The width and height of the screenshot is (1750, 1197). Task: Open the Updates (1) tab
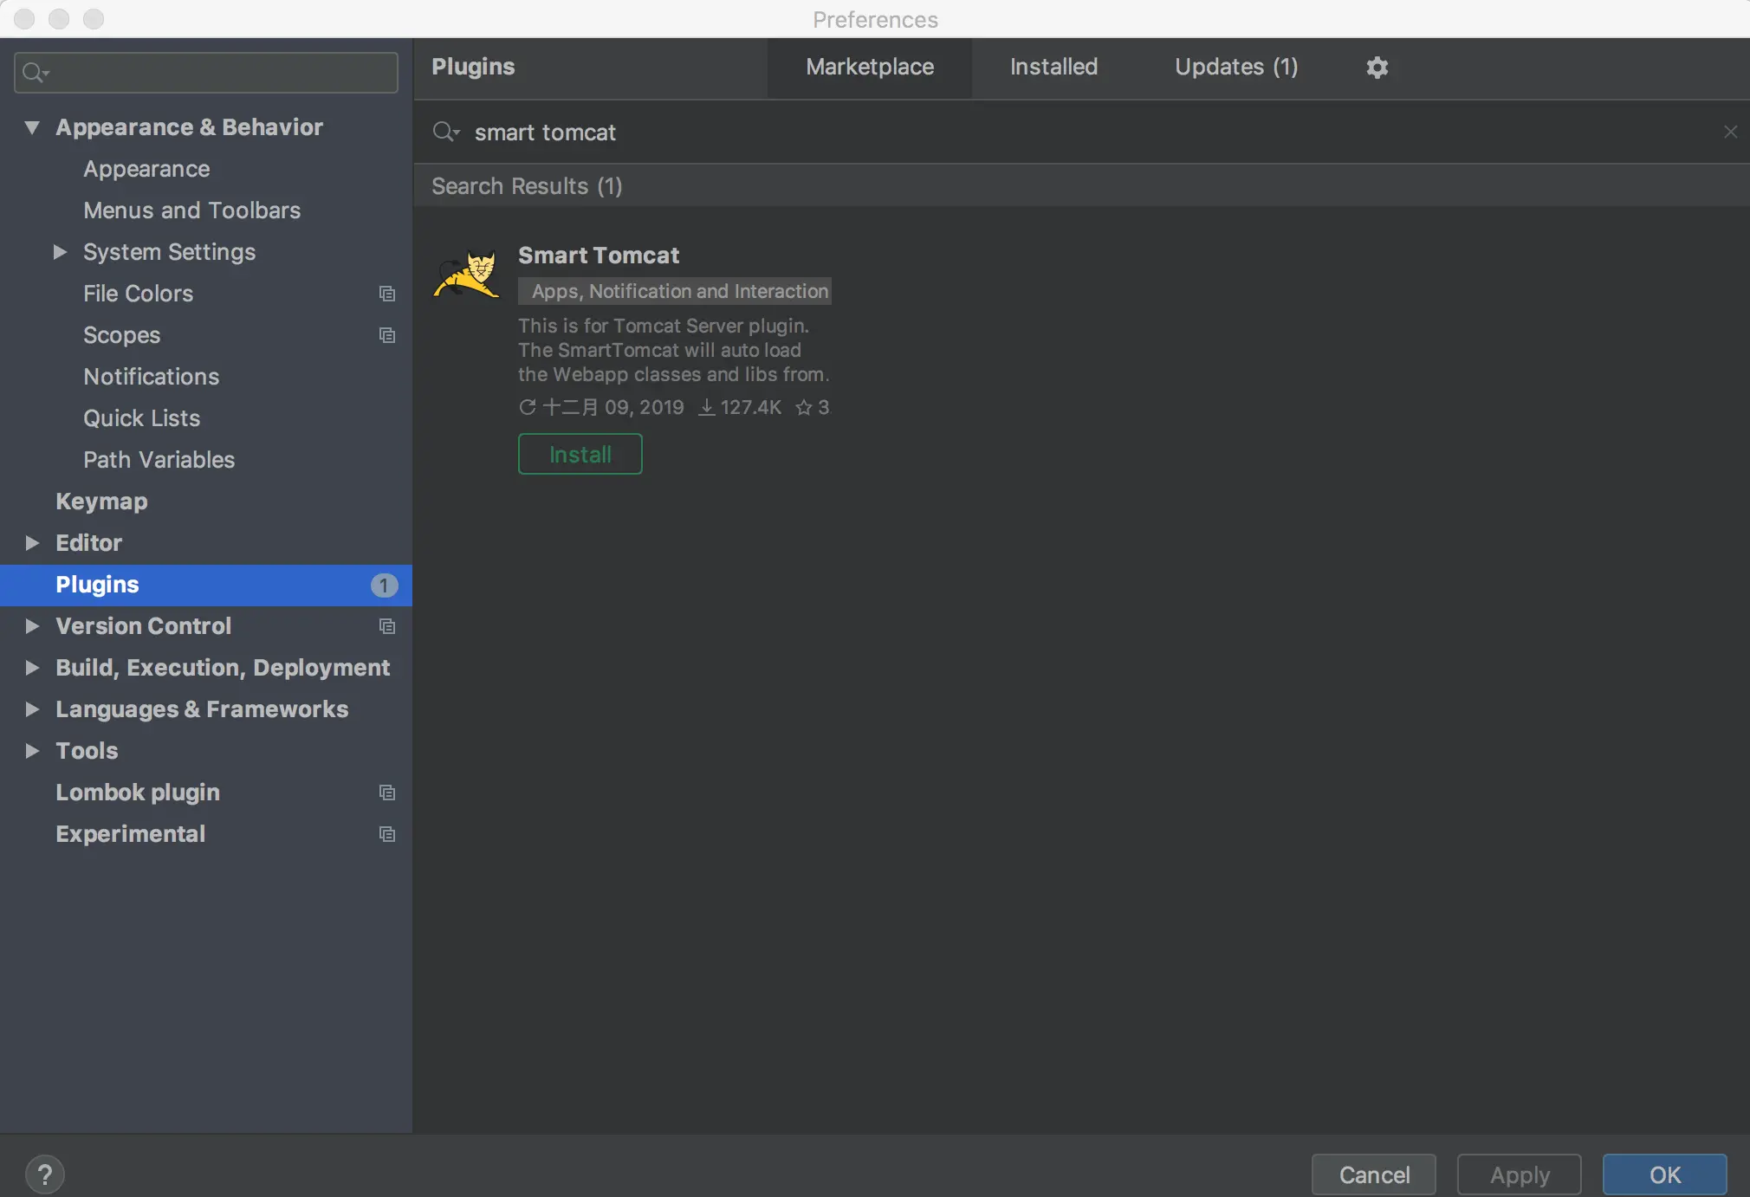point(1235,68)
